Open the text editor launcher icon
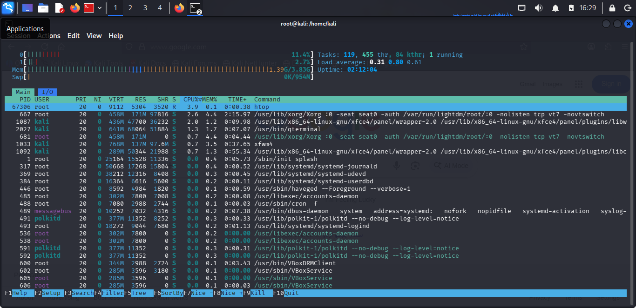This screenshot has width=636, height=308. [59, 8]
